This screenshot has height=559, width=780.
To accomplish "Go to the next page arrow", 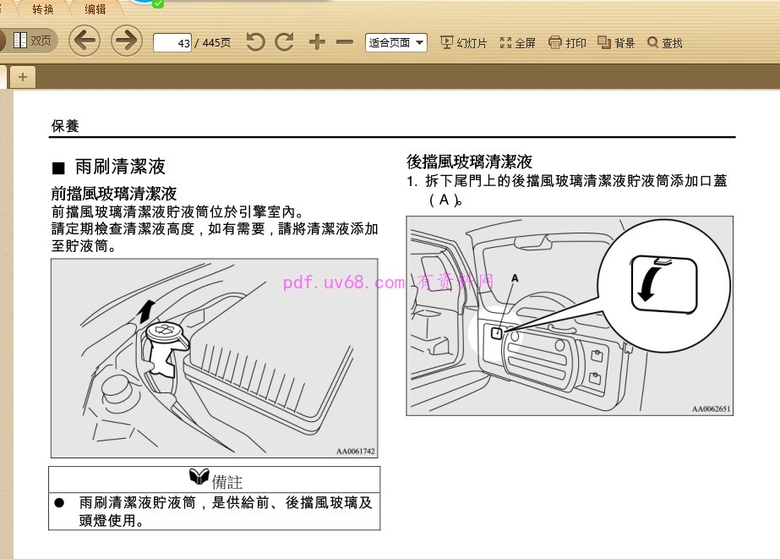I will point(125,41).
